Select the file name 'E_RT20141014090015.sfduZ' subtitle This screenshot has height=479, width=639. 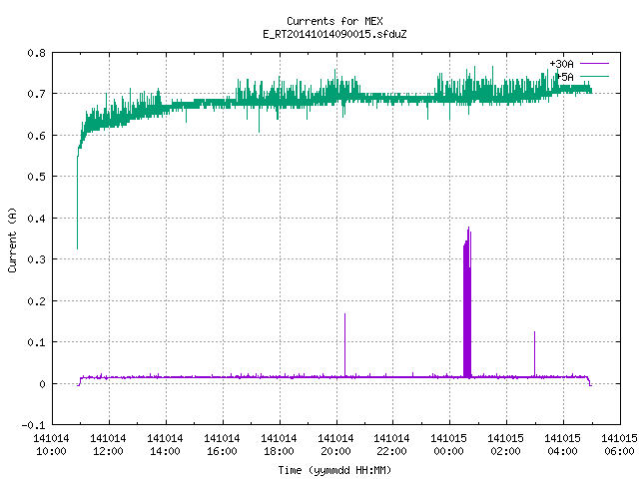click(x=334, y=34)
